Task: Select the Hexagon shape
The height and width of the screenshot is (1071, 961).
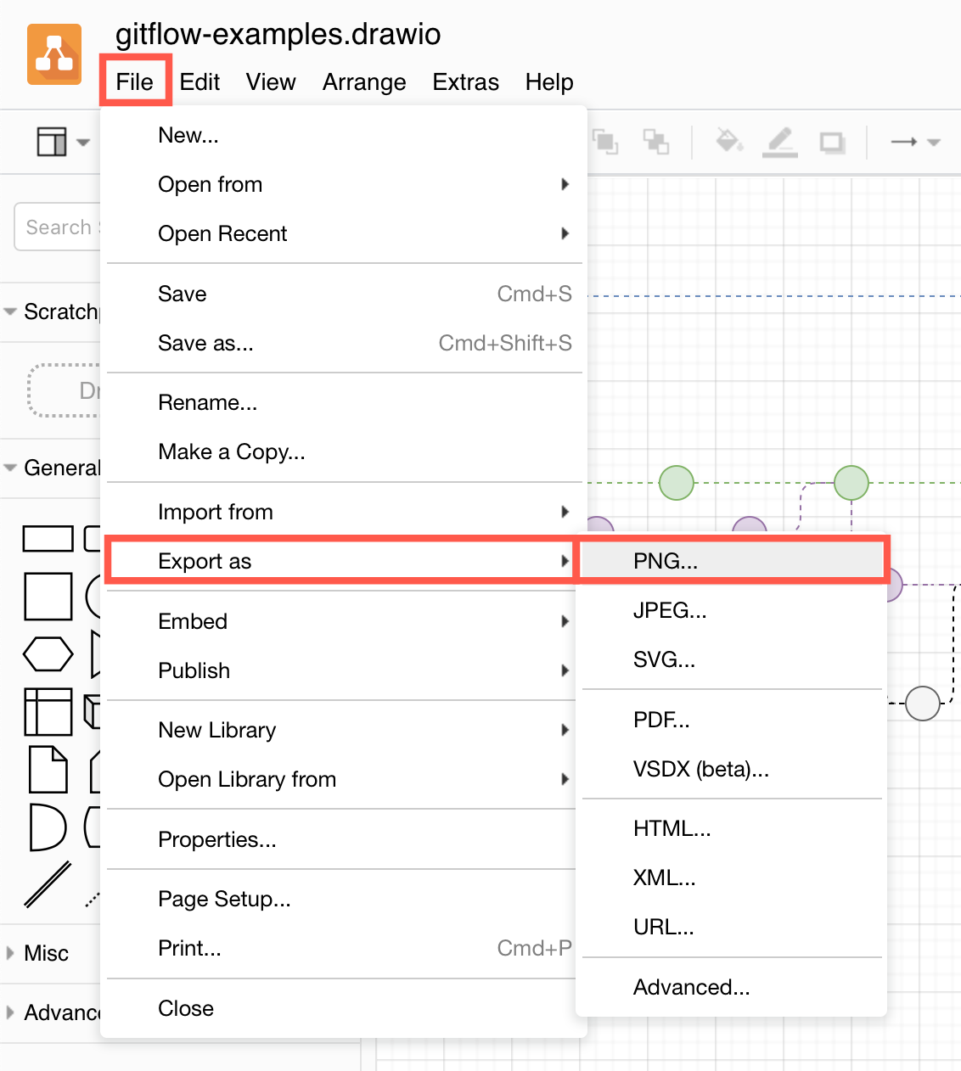Action: coord(48,653)
